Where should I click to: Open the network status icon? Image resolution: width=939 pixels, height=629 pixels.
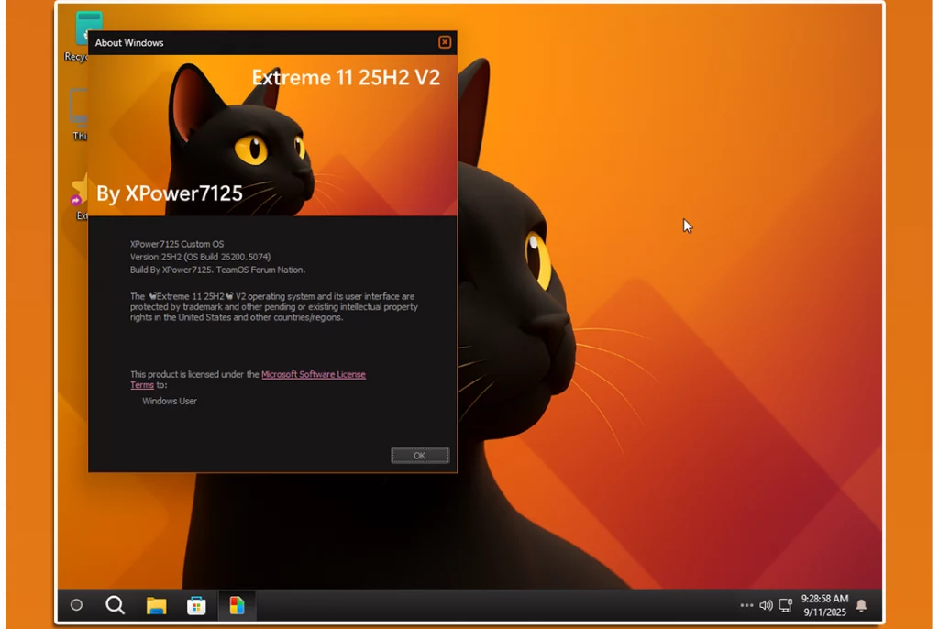785,605
